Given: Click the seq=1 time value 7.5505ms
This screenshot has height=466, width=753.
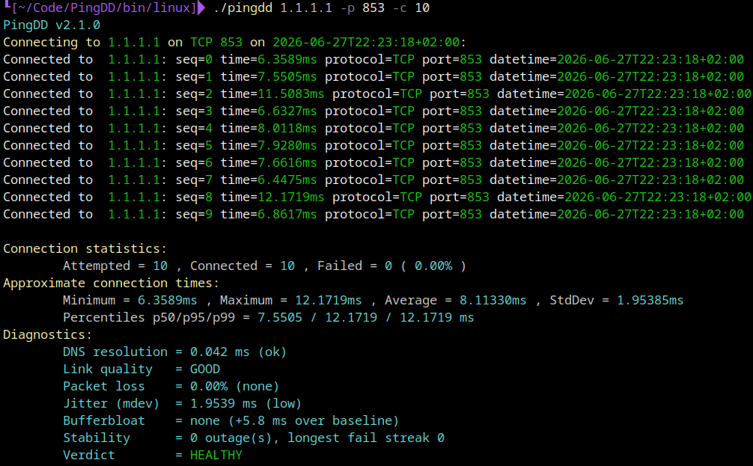Looking at the screenshot, I should pyautogui.click(x=287, y=77).
